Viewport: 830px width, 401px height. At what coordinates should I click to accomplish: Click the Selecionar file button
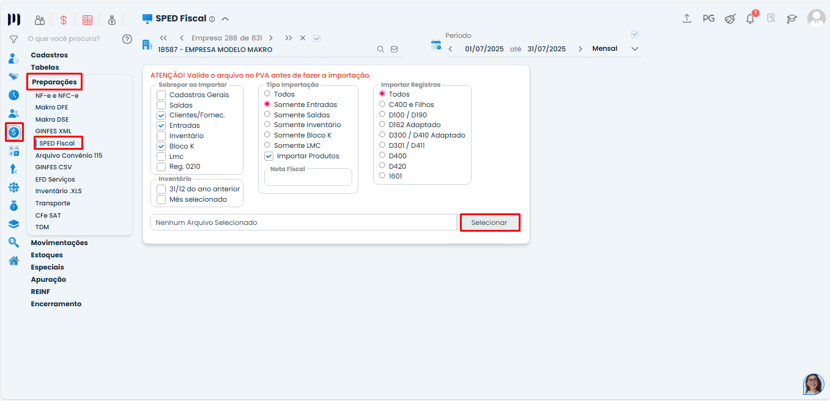(489, 223)
